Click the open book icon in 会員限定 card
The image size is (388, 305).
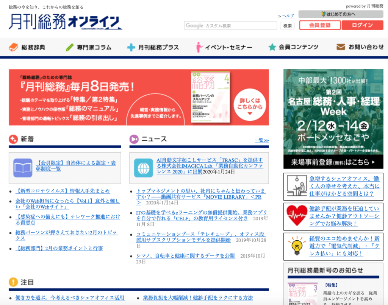click(23, 168)
